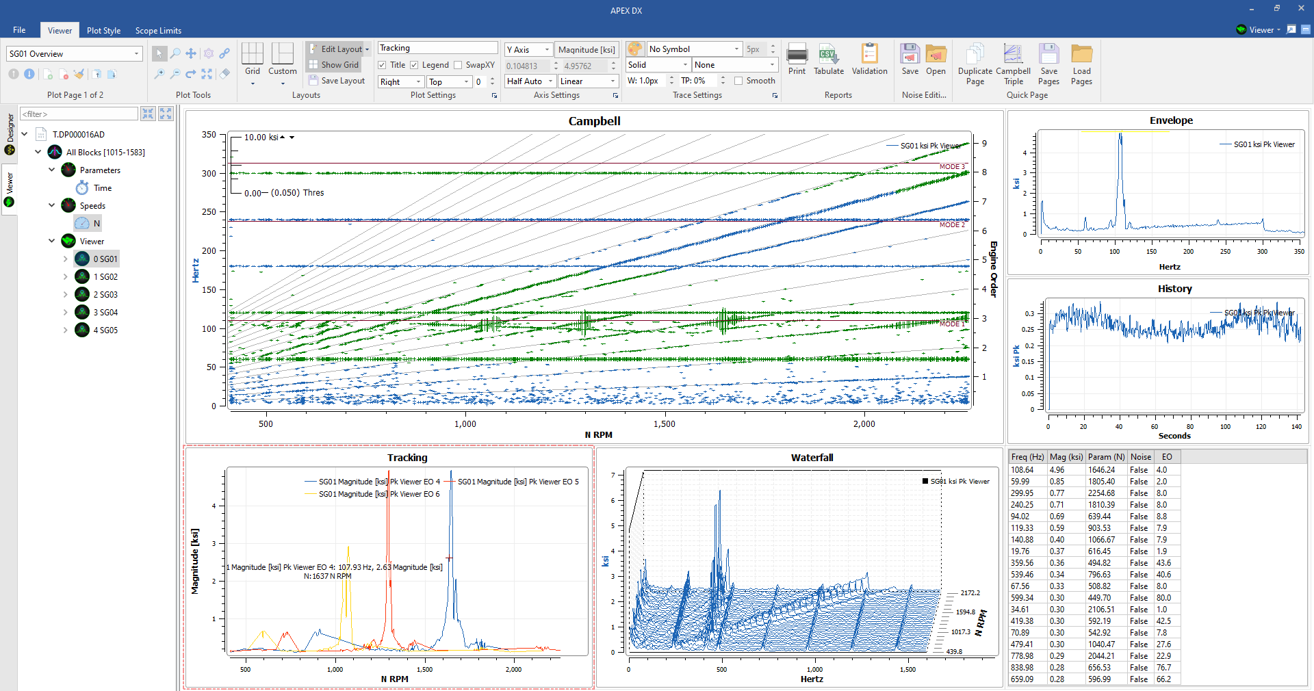Click the Magnitude [ksi] axis button
The height and width of the screenshot is (691, 1314).
pos(587,49)
